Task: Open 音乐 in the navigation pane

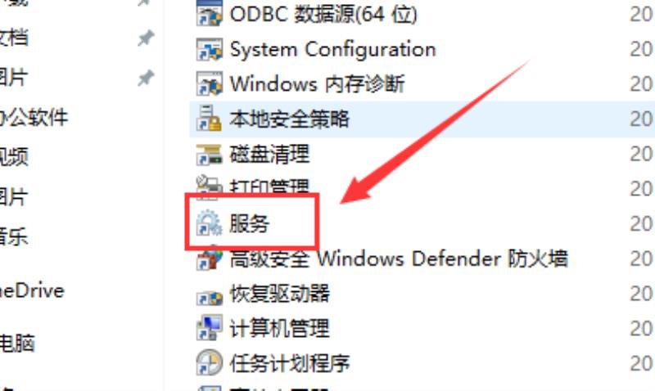Action: tap(14, 236)
